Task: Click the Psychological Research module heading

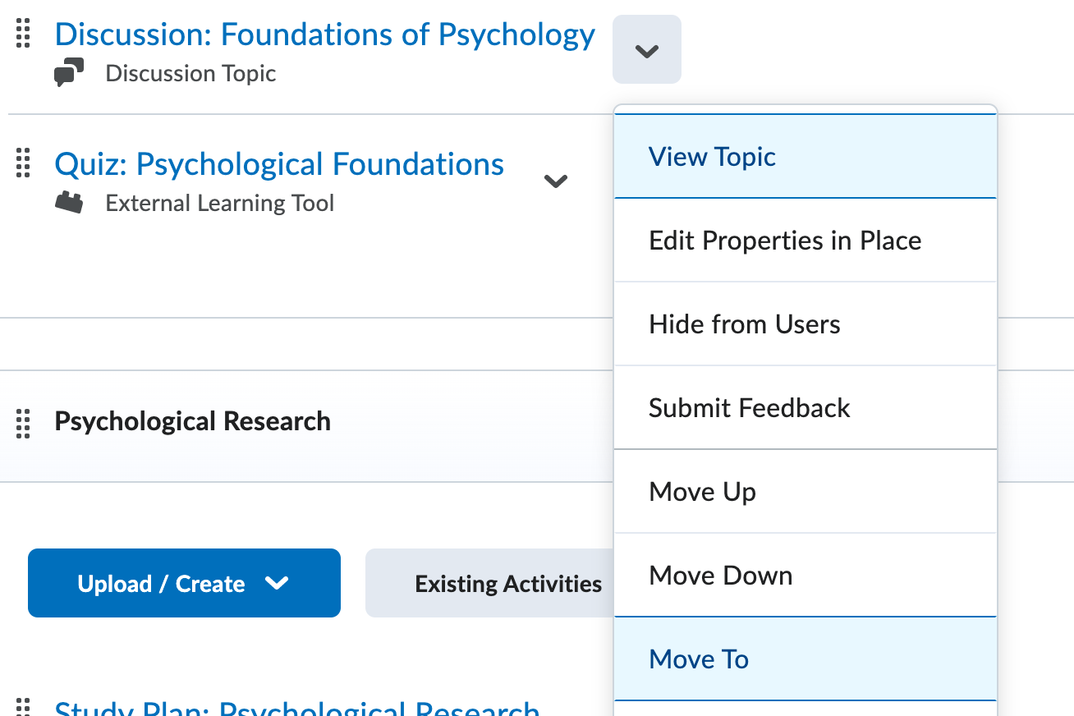Action: coord(193,421)
